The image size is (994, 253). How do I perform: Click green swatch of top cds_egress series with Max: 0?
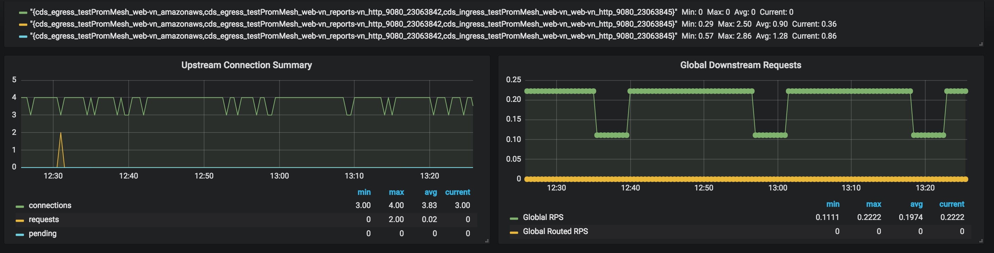[x=23, y=13]
